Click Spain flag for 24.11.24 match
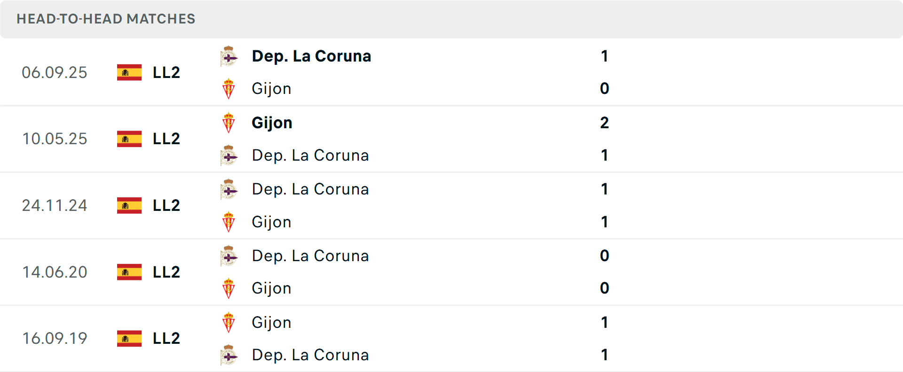This screenshot has width=903, height=372. 129,205
